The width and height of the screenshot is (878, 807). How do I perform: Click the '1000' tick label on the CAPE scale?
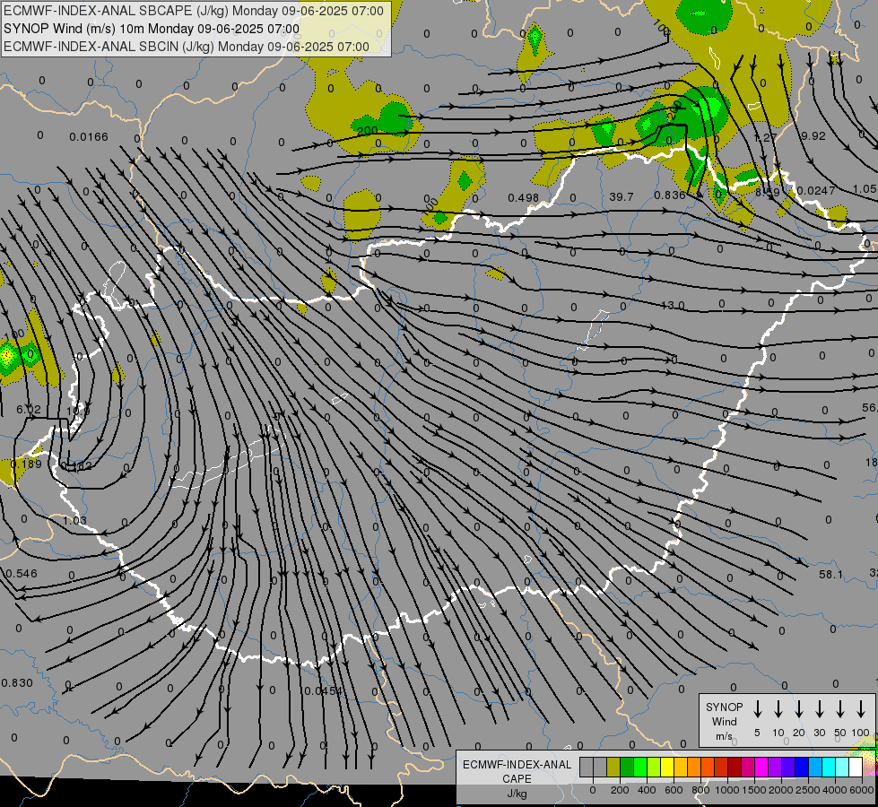(727, 790)
